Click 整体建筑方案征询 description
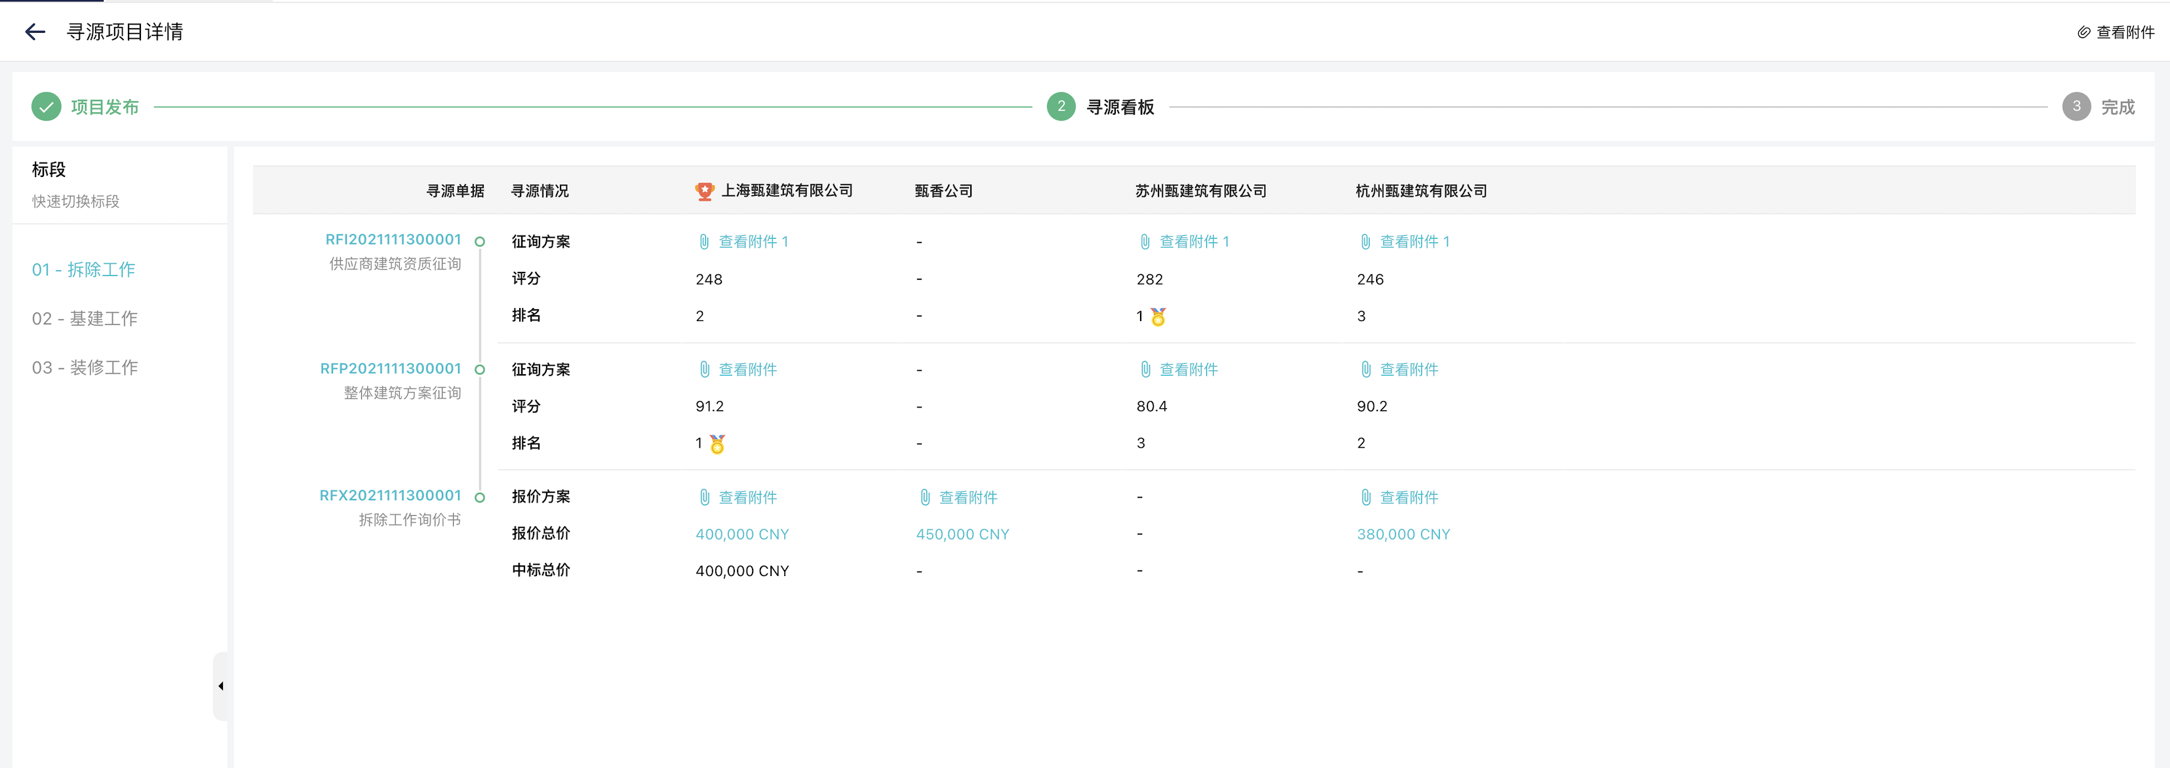2170x768 pixels. (x=403, y=393)
